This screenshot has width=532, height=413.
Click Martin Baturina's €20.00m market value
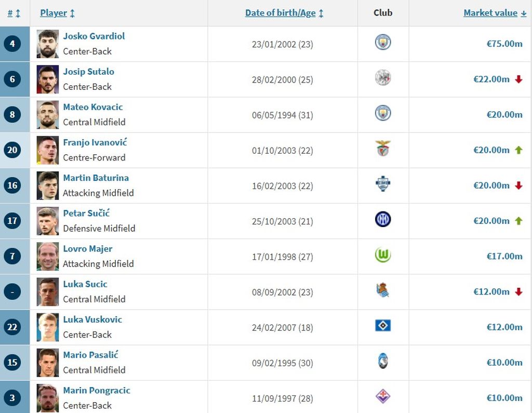coord(491,185)
